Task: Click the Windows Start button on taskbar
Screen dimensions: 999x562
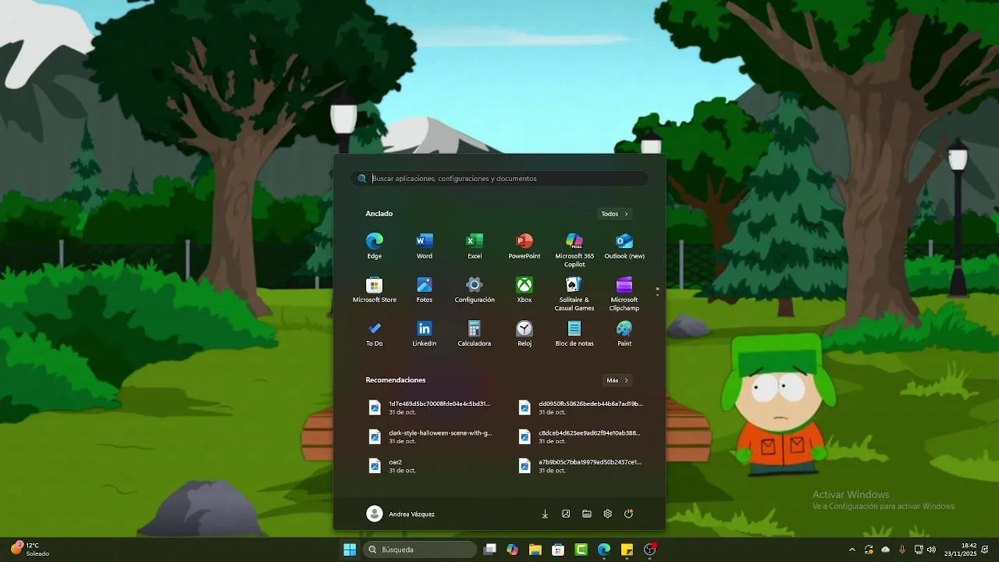Action: coord(350,550)
